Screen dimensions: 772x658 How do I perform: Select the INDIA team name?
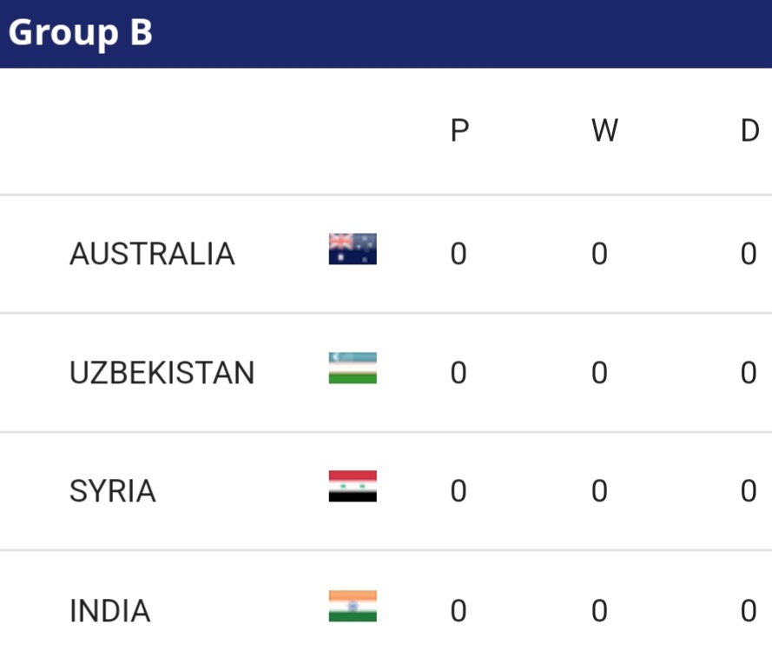(x=109, y=611)
